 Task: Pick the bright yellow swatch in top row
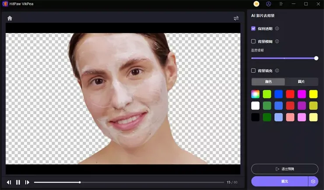(x=313, y=94)
